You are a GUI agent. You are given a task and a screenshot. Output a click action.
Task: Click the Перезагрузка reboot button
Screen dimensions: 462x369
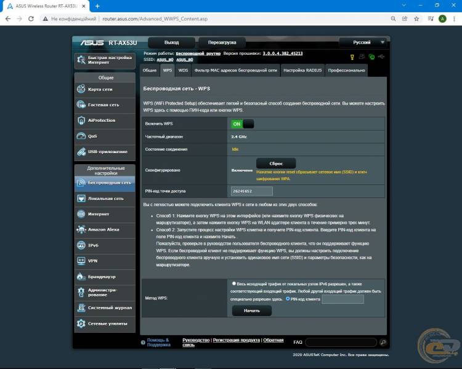point(222,42)
